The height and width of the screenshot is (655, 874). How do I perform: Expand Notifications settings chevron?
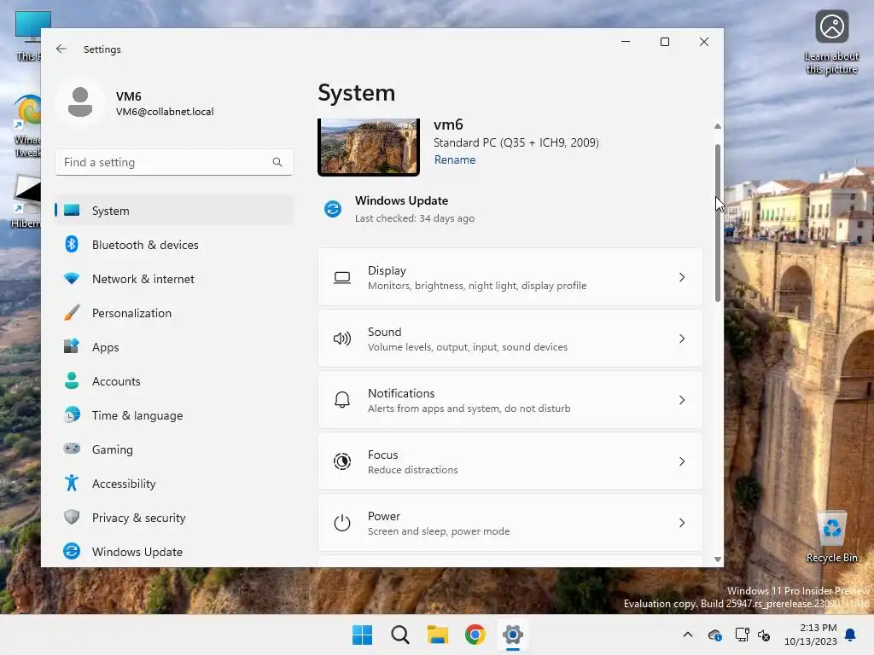click(x=682, y=400)
